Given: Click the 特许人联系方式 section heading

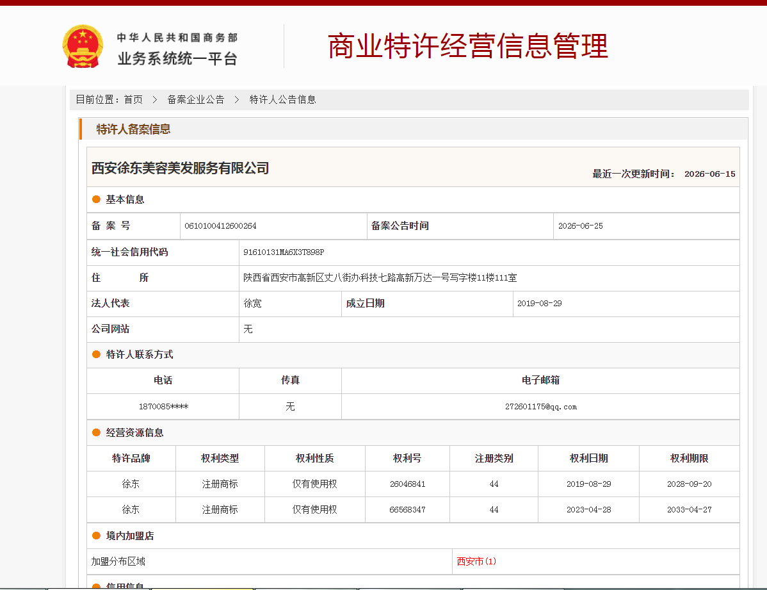Looking at the screenshot, I should pyautogui.click(x=140, y=354).
